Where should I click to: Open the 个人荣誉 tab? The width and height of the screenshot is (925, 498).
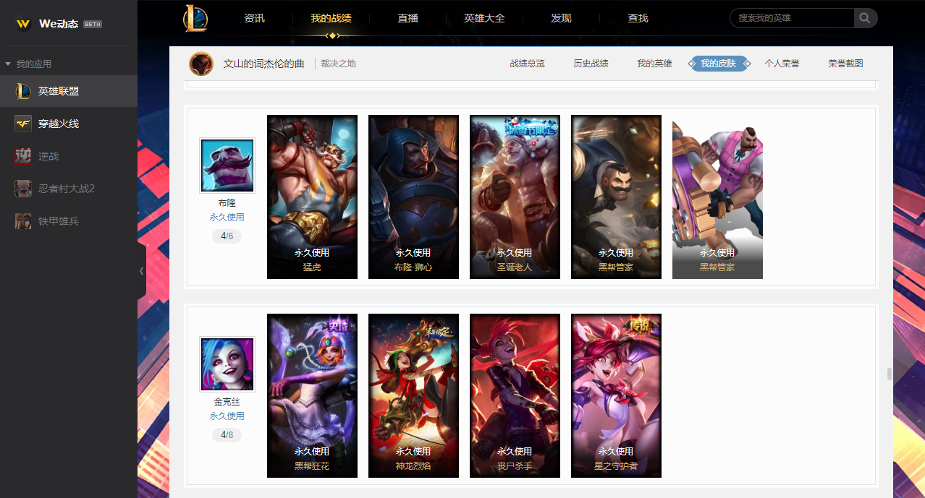782,64
